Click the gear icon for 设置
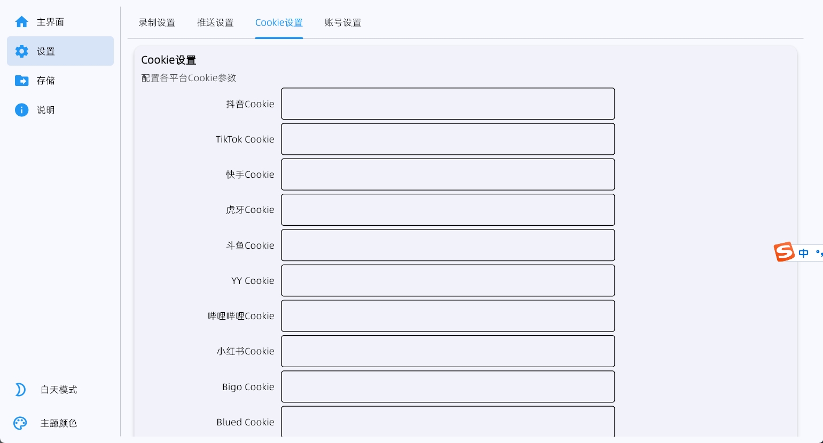 coord(21,51)
